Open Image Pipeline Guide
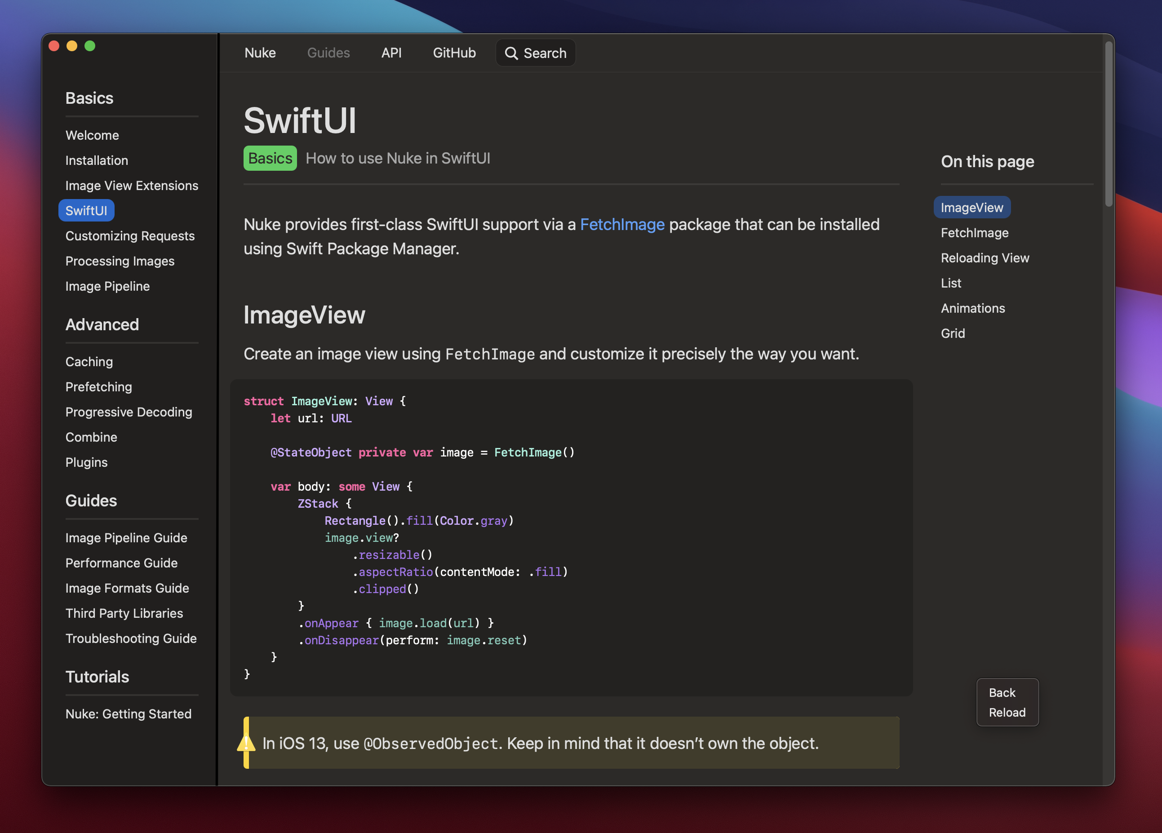1162x833 pixels. [x=127, y=537]
